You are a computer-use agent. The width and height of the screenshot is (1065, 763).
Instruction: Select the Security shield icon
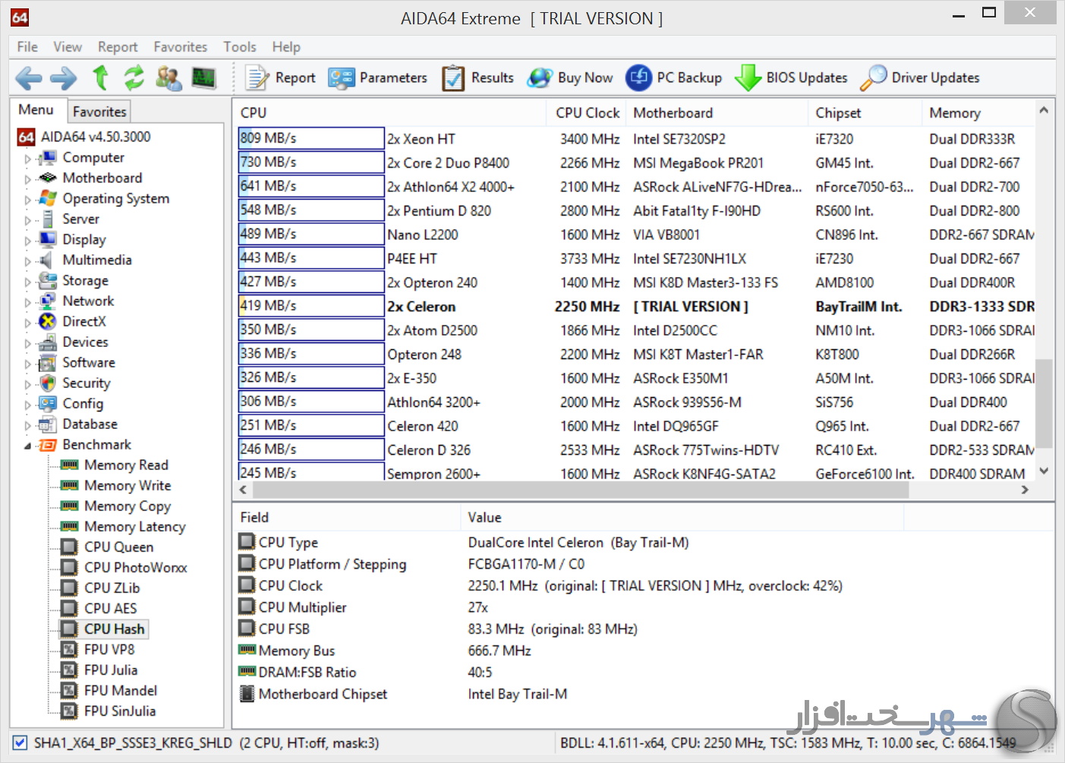pyautogui.click(x=48, y=383)
